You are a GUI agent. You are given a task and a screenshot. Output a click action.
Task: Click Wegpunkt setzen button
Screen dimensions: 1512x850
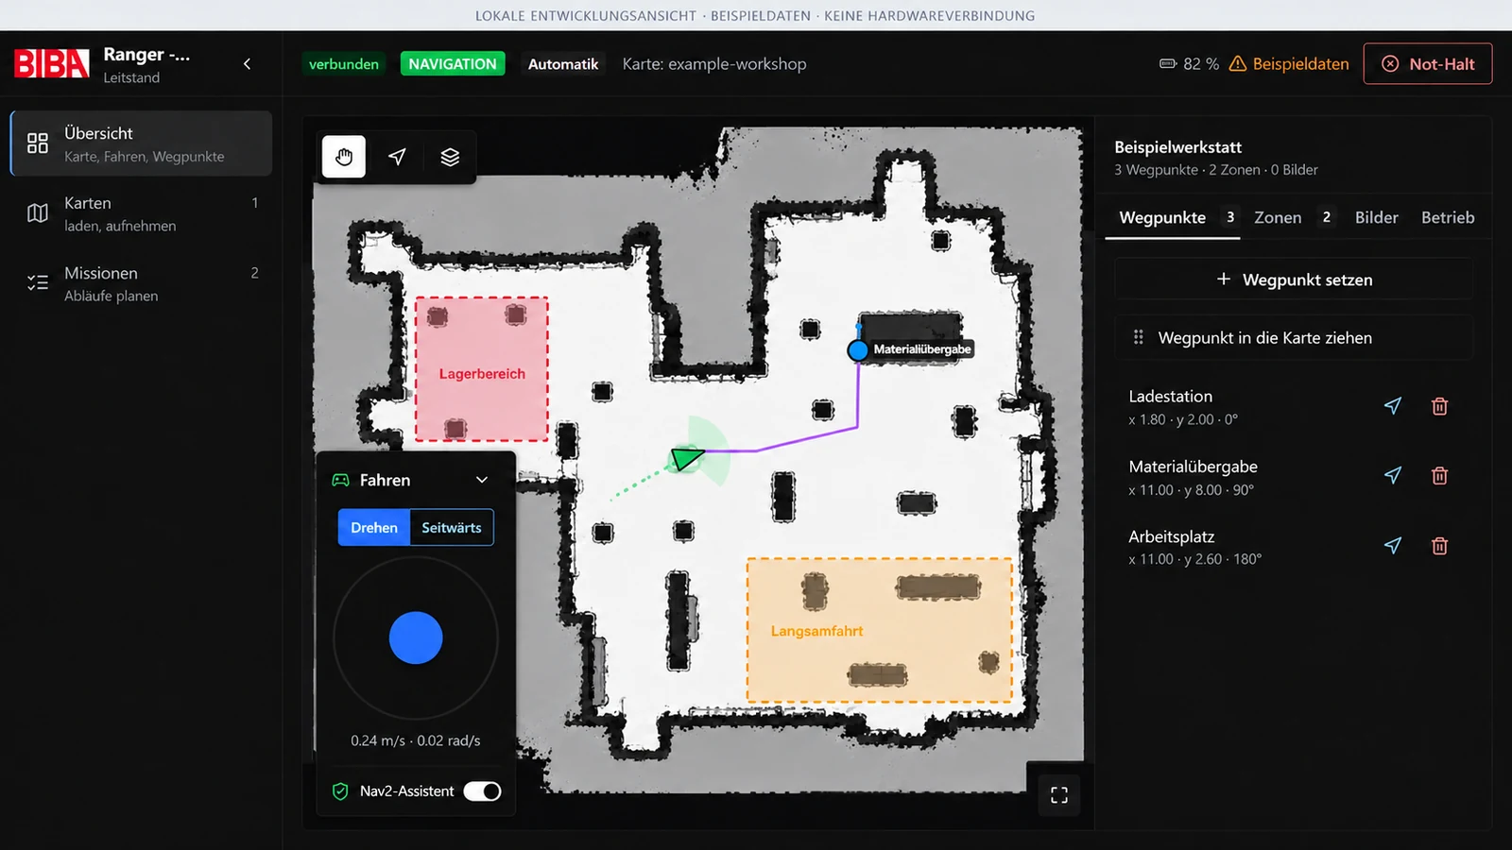pyautogui.click(x=1294, y=280)
